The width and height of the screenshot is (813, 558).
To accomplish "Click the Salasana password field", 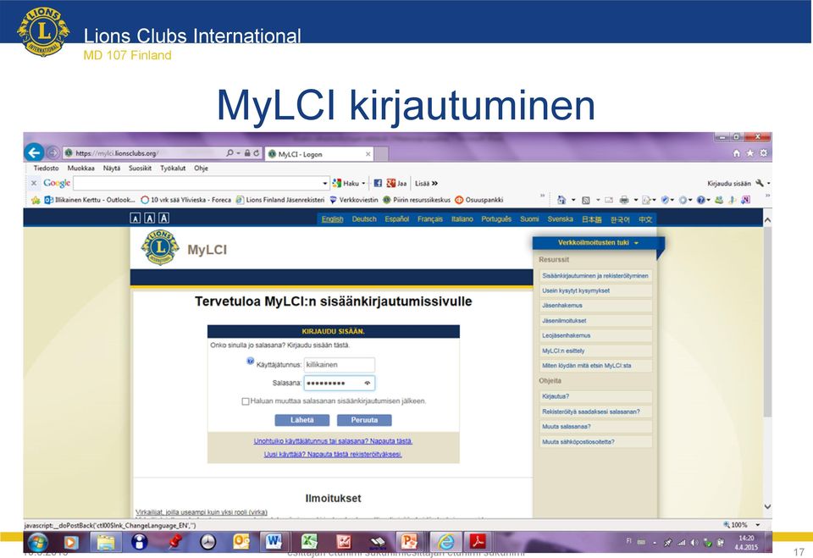I will coord(339,384).
